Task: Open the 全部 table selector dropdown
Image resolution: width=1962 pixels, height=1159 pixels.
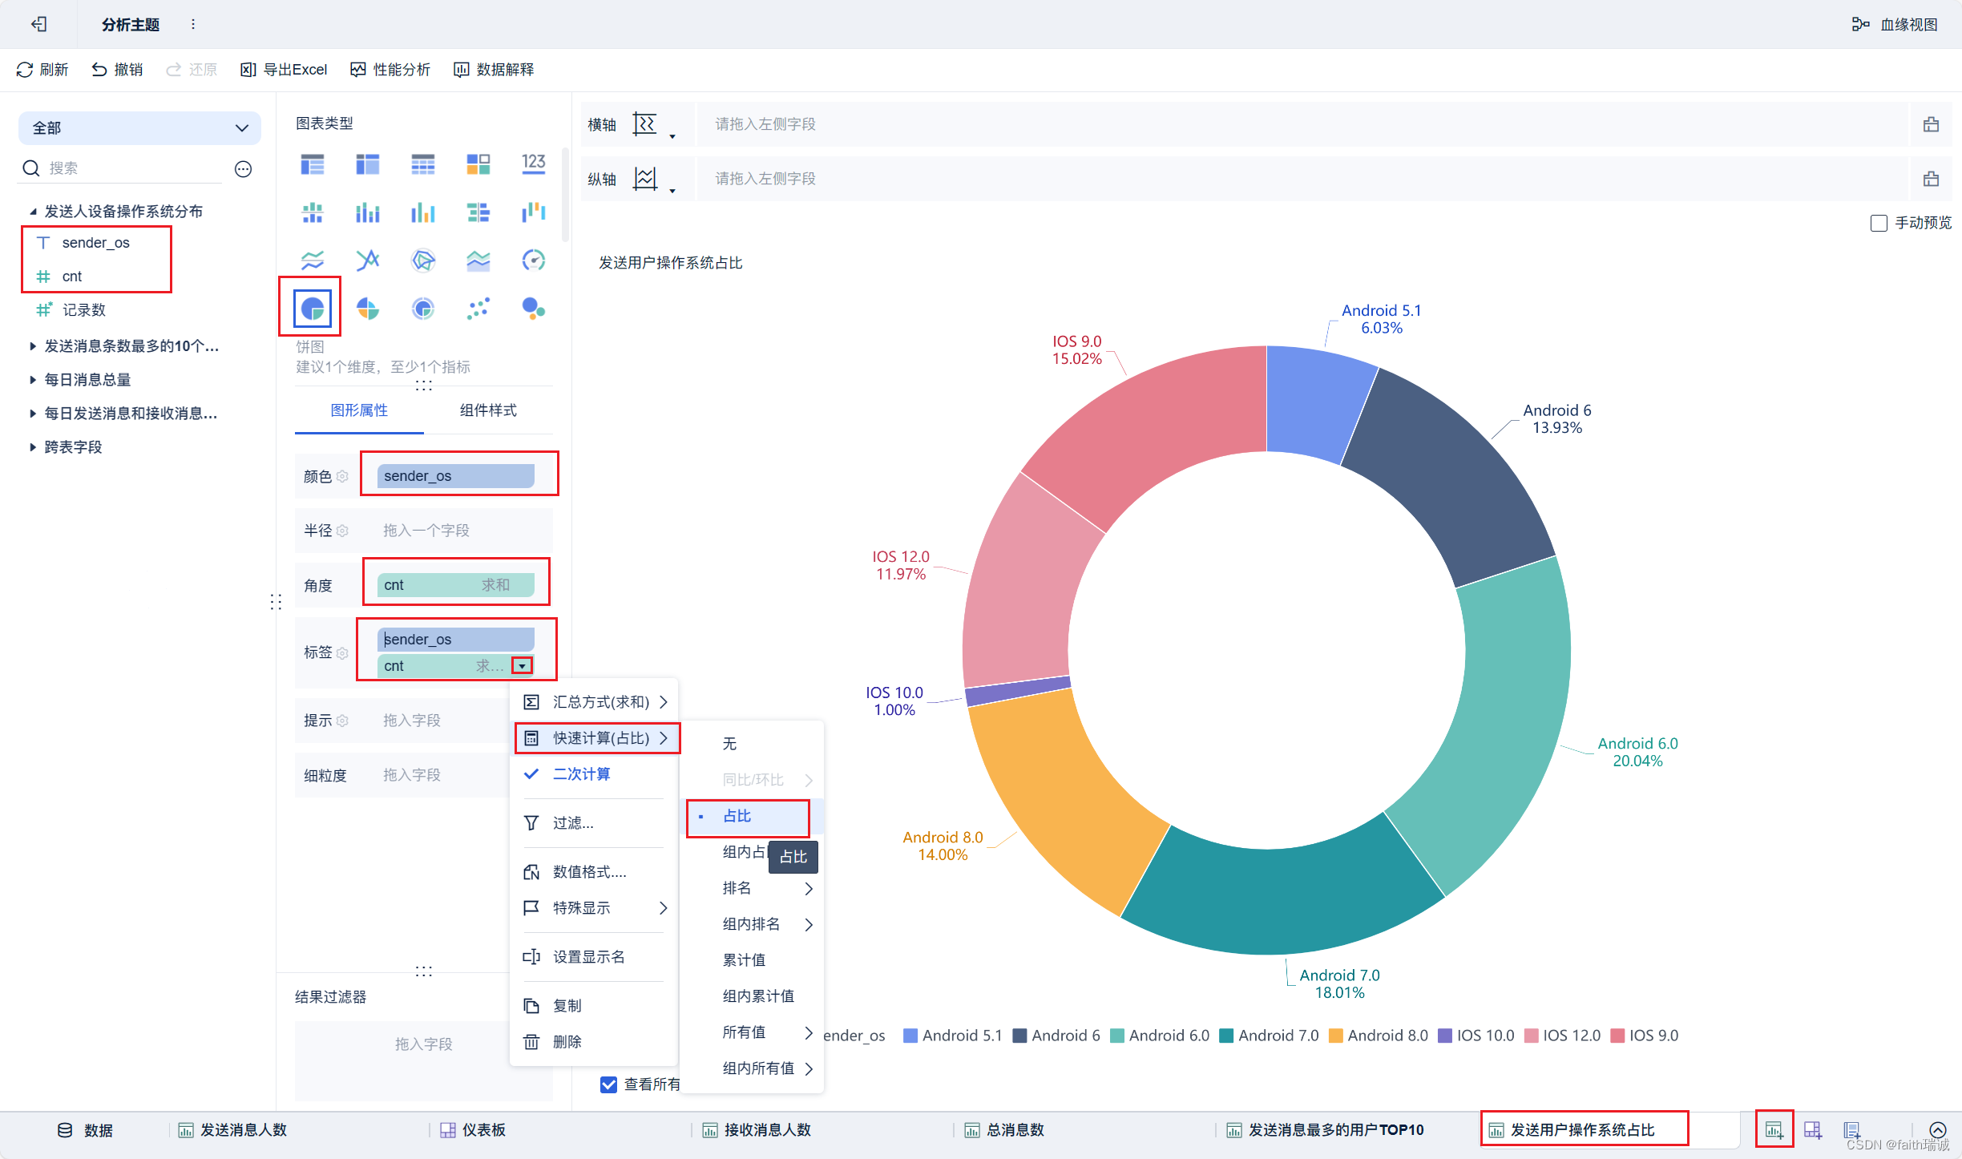Action: 139,128
